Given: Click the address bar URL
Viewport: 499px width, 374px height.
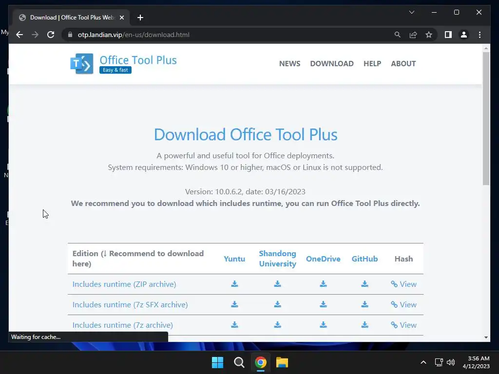Looking at the screenshot, I should tap(134, 35).
